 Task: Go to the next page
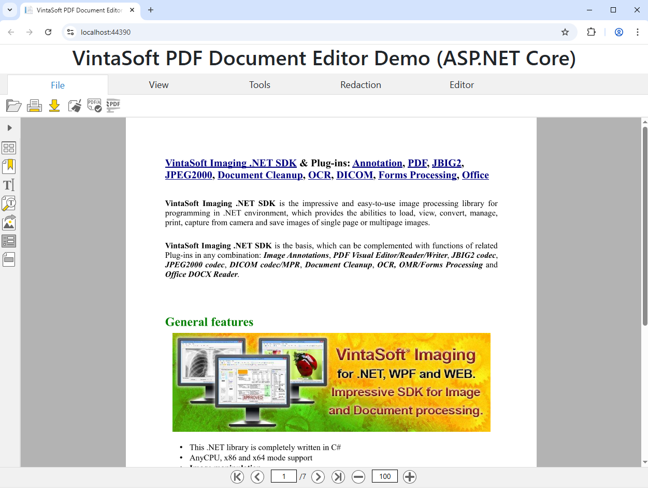pos(318,477)
